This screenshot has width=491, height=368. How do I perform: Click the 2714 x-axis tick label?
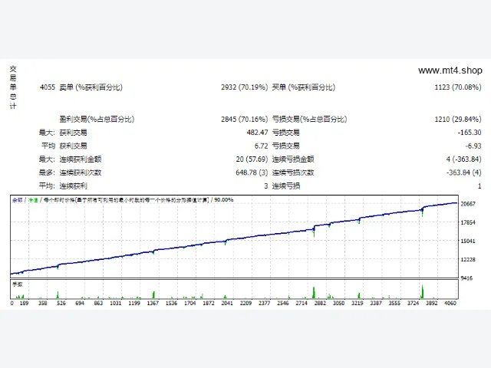pos(302,304)
